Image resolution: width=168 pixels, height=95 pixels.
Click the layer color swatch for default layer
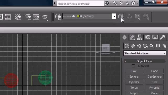point(78,16)
